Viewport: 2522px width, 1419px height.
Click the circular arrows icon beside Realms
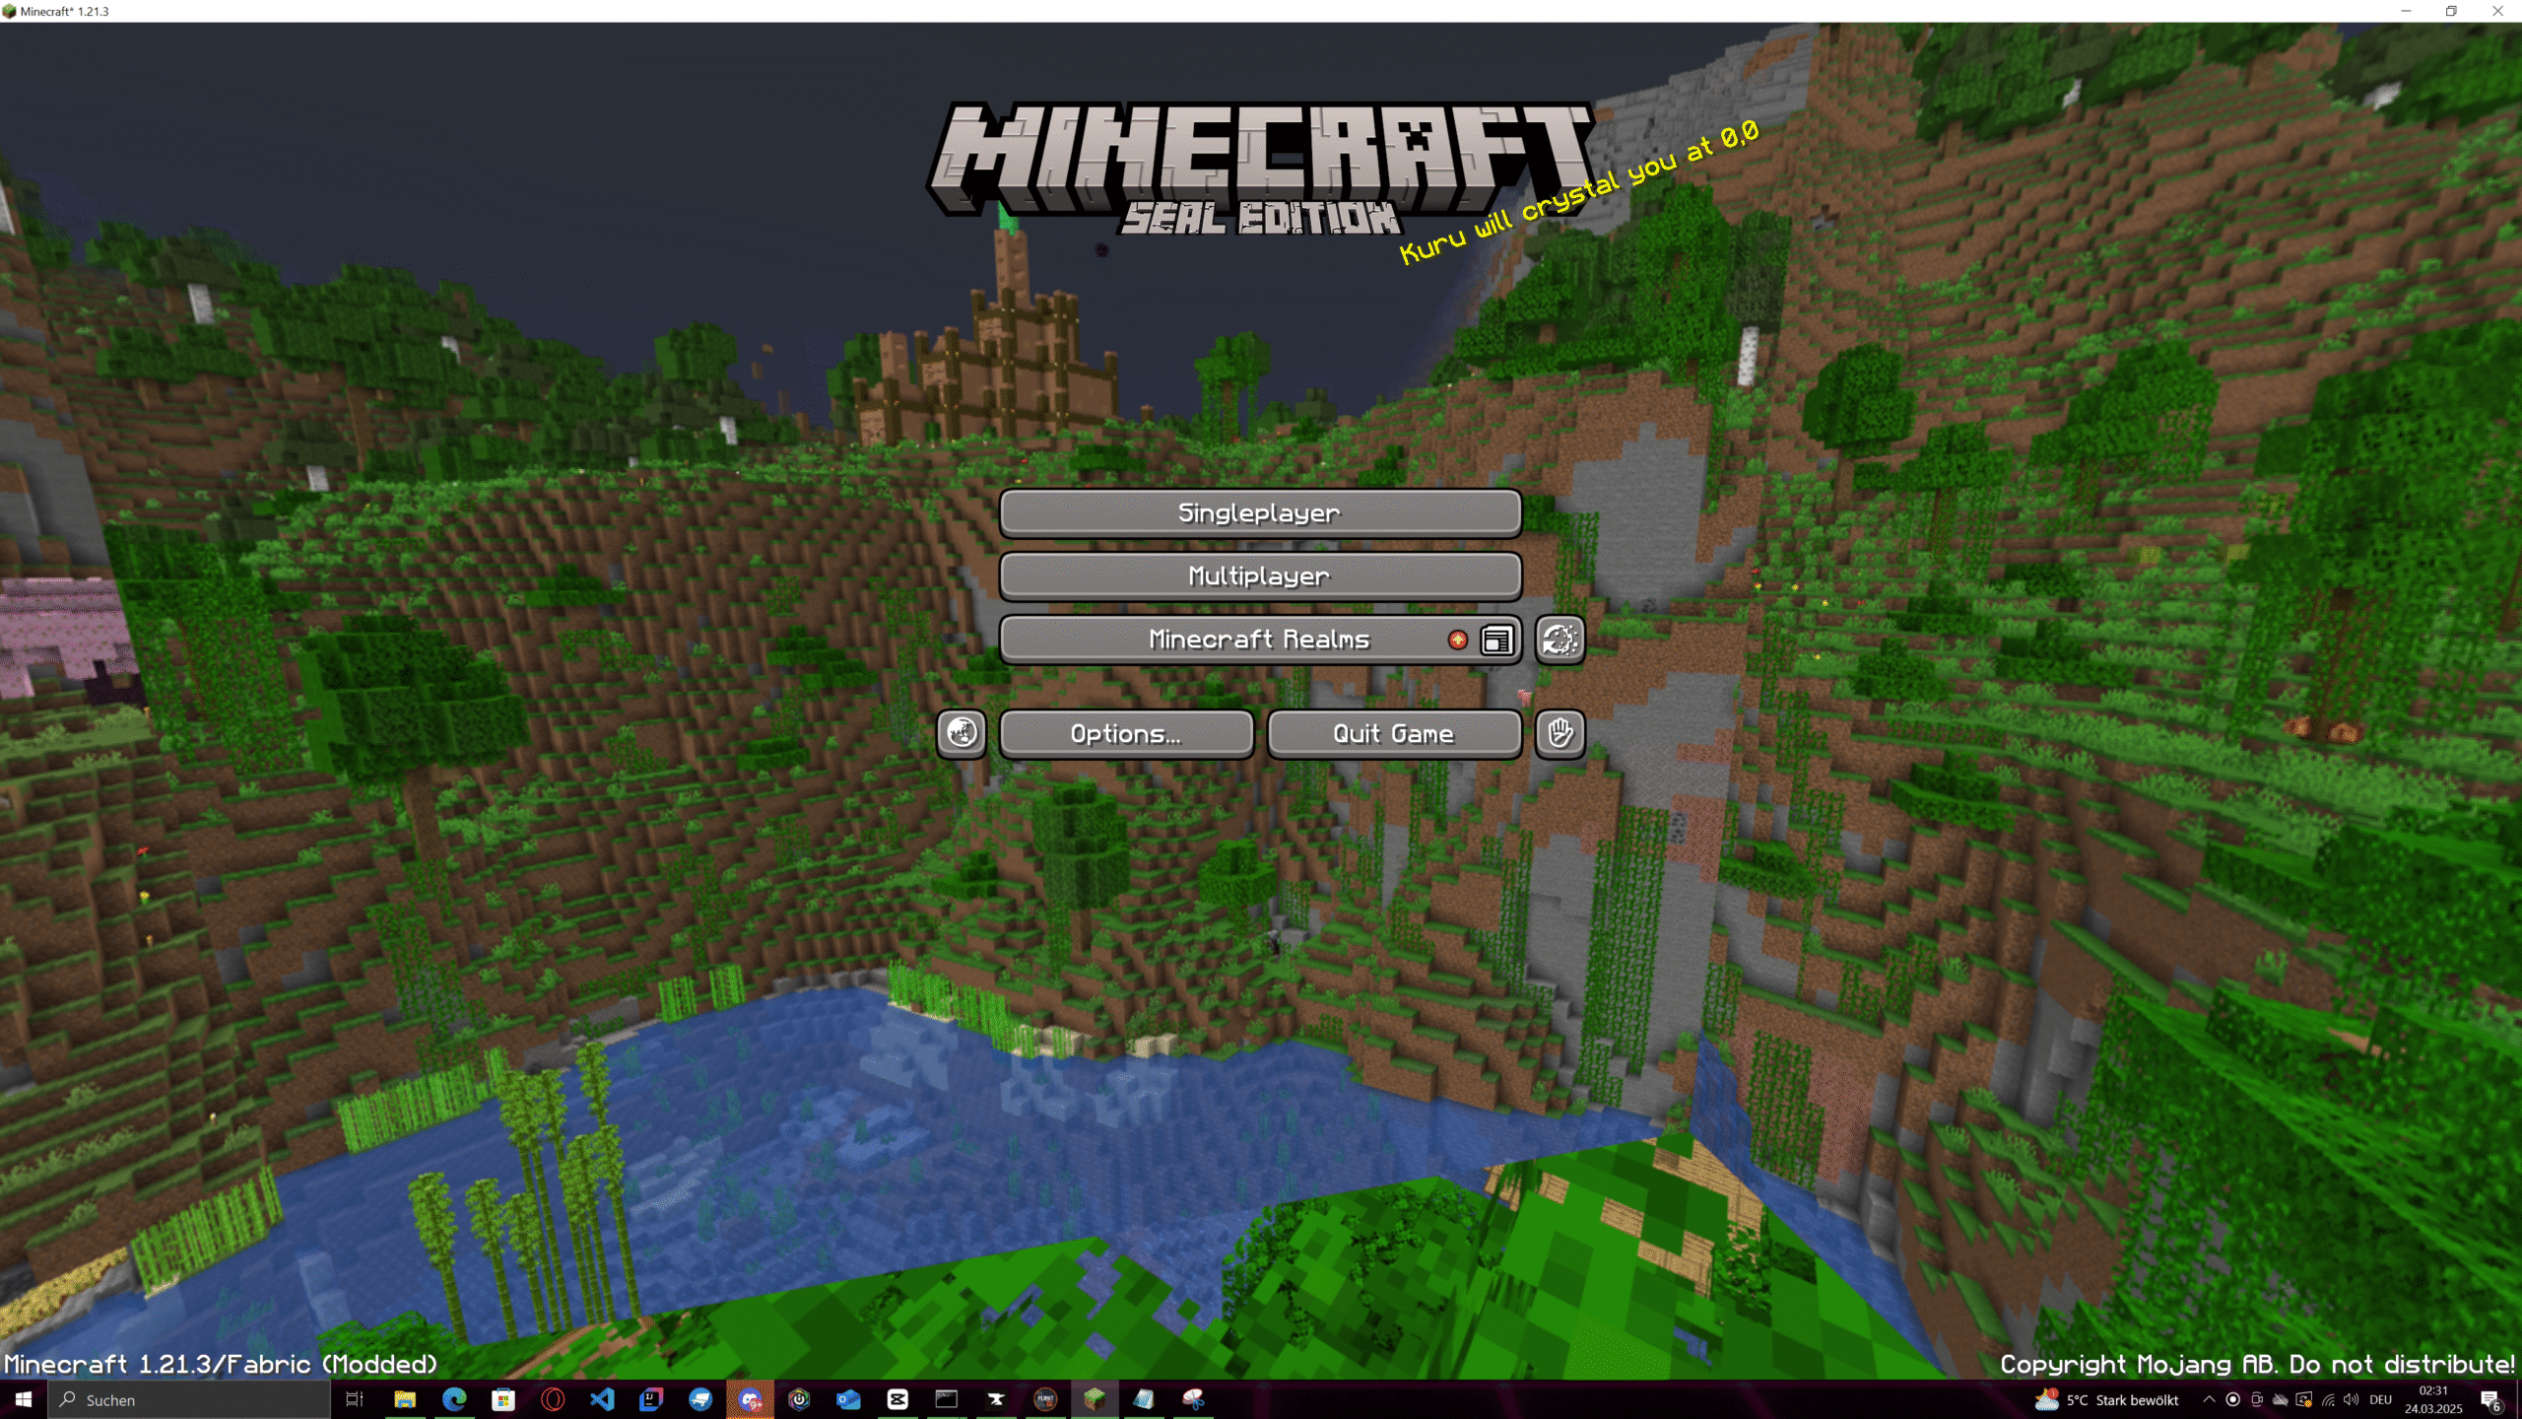pos(1560,640)
